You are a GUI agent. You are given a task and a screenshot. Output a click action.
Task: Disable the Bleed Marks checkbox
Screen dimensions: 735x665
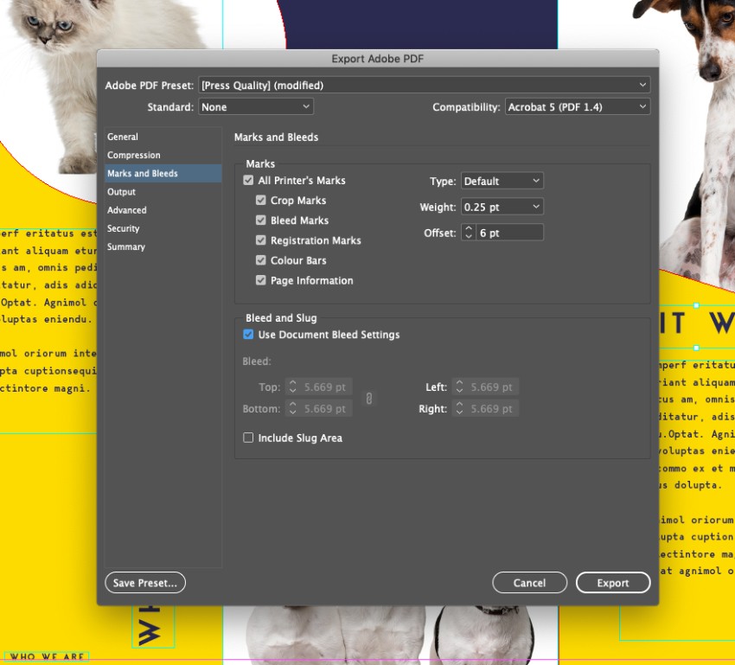pyautogui.click(x=260, y=221)
